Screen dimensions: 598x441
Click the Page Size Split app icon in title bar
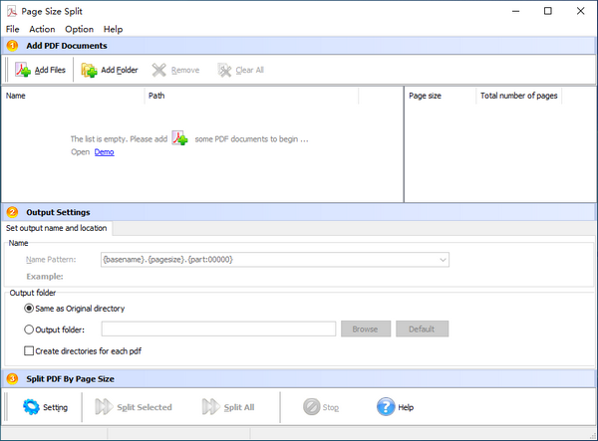point(12,11)
